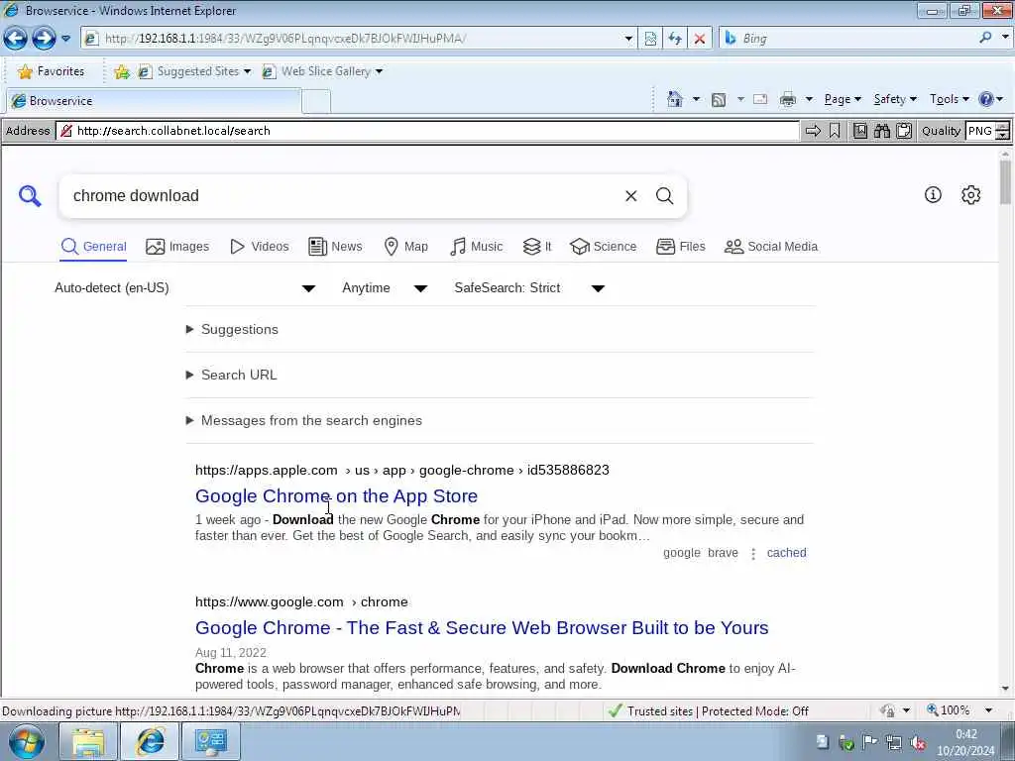The height and width of the screenshot is (761, 1015).
Task: Click the Quality PNG stepper arrows
Action: (x=1002, y=131)
